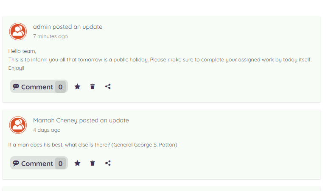Delete Mamah Cheney's update with trash icon
Image resolution: width=331 pixels, height=191 pixels.
coord(93,163)
